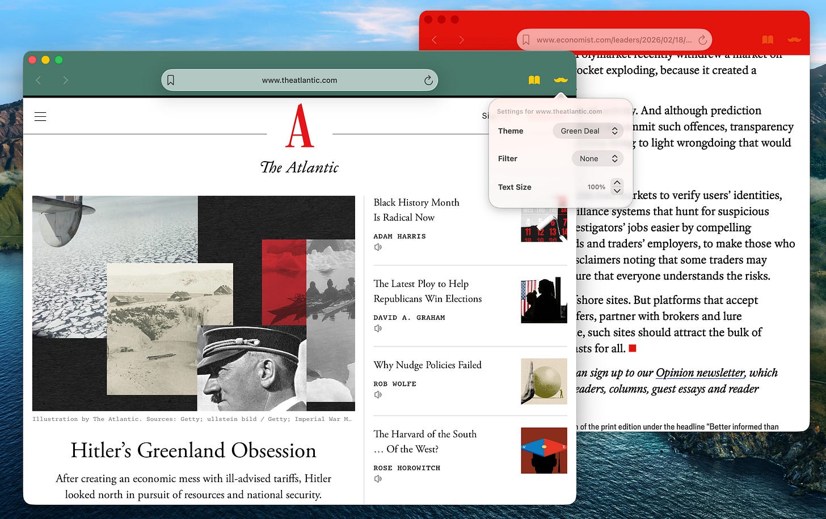Click the back arrow in Atlantic window
The image size is (826, 519).
39,80
